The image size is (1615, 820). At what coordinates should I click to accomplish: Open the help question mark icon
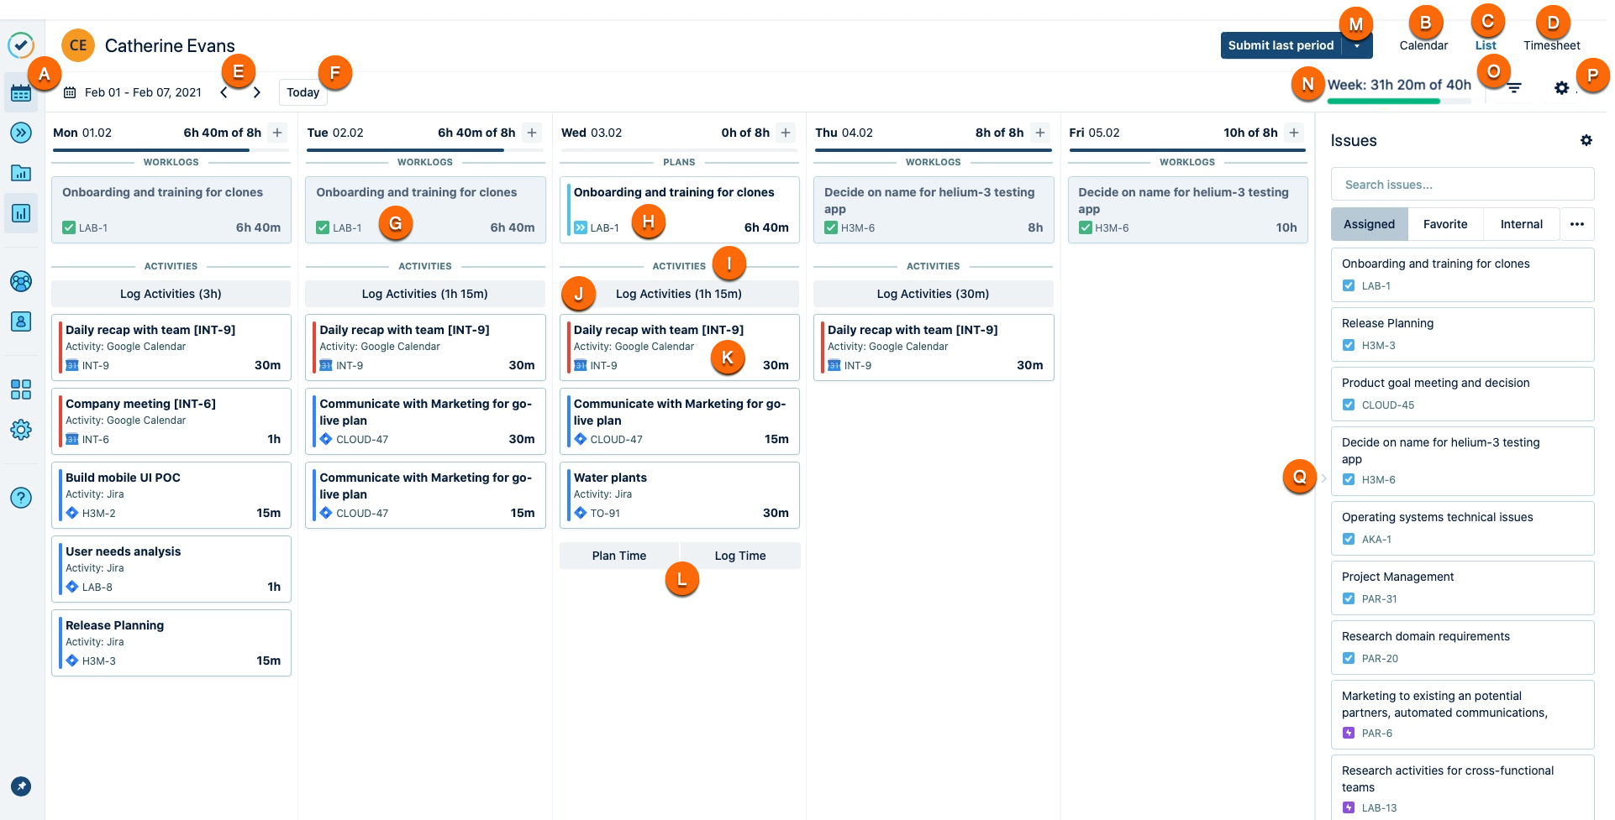[x=21, y=498]
